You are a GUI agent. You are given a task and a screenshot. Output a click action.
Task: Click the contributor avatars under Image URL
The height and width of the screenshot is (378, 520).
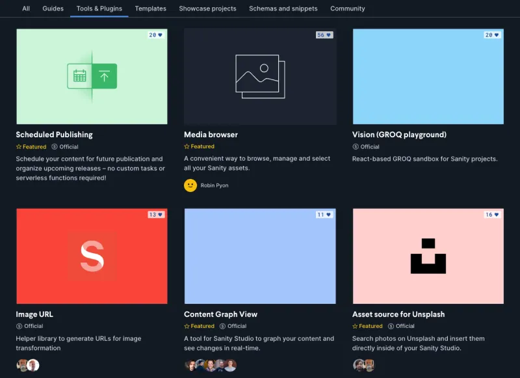click(x=28, y=365)
